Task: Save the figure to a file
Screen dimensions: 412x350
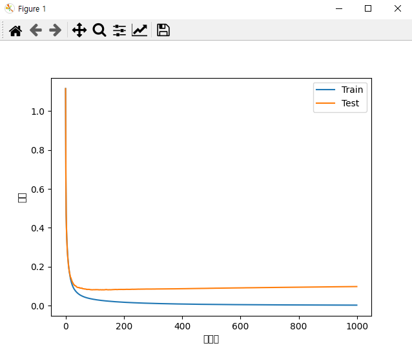Action: pyautogui.click(x=163, y=30)
